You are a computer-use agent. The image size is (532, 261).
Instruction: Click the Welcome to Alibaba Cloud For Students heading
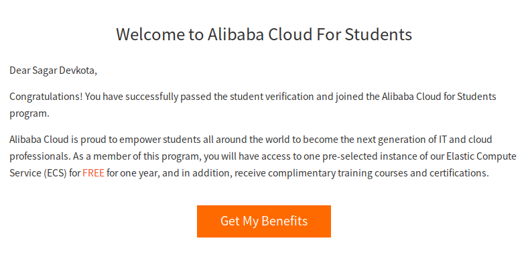(264, 34)
